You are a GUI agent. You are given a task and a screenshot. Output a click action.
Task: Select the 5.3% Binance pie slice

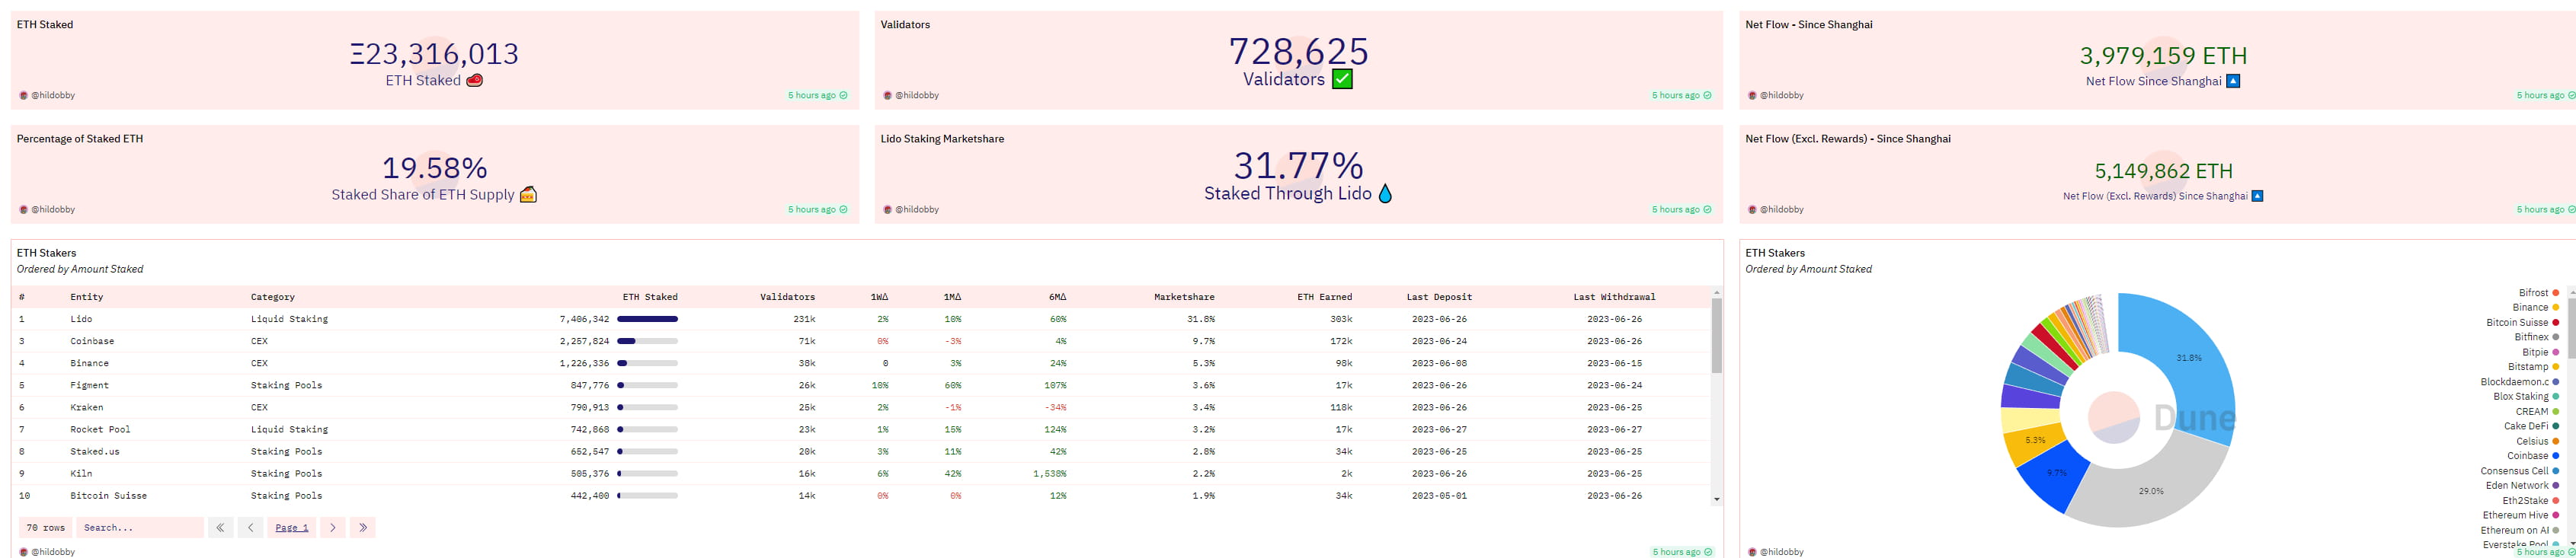(2035, 441)
